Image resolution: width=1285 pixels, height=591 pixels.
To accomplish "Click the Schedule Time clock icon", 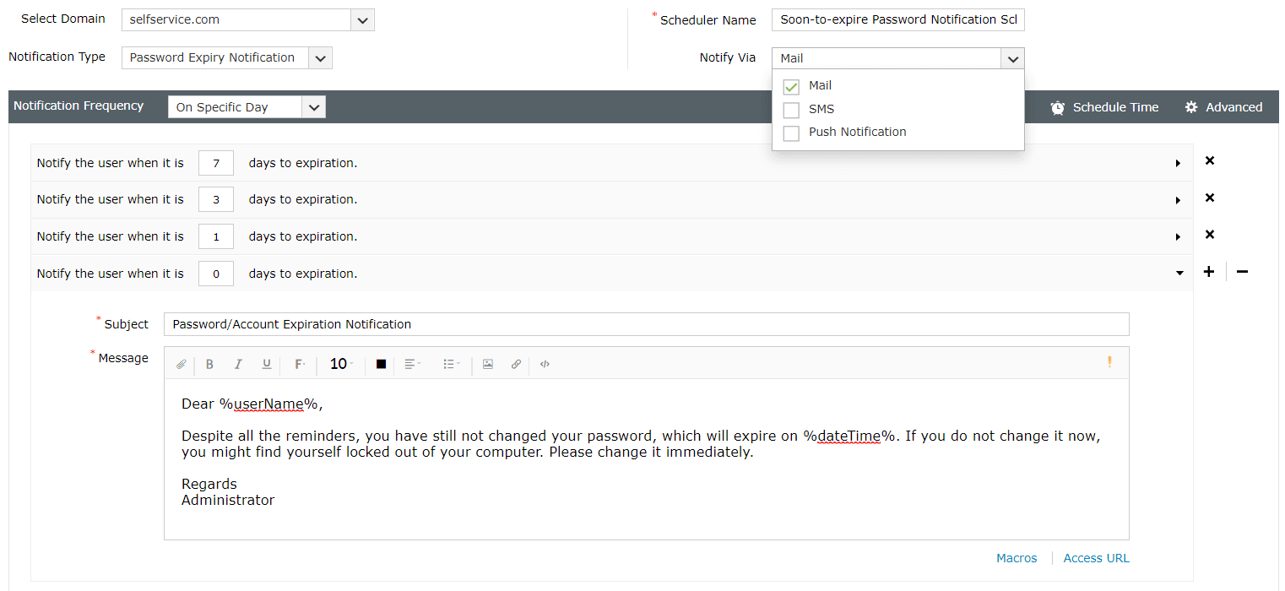I will click(x=1058, y=106).
